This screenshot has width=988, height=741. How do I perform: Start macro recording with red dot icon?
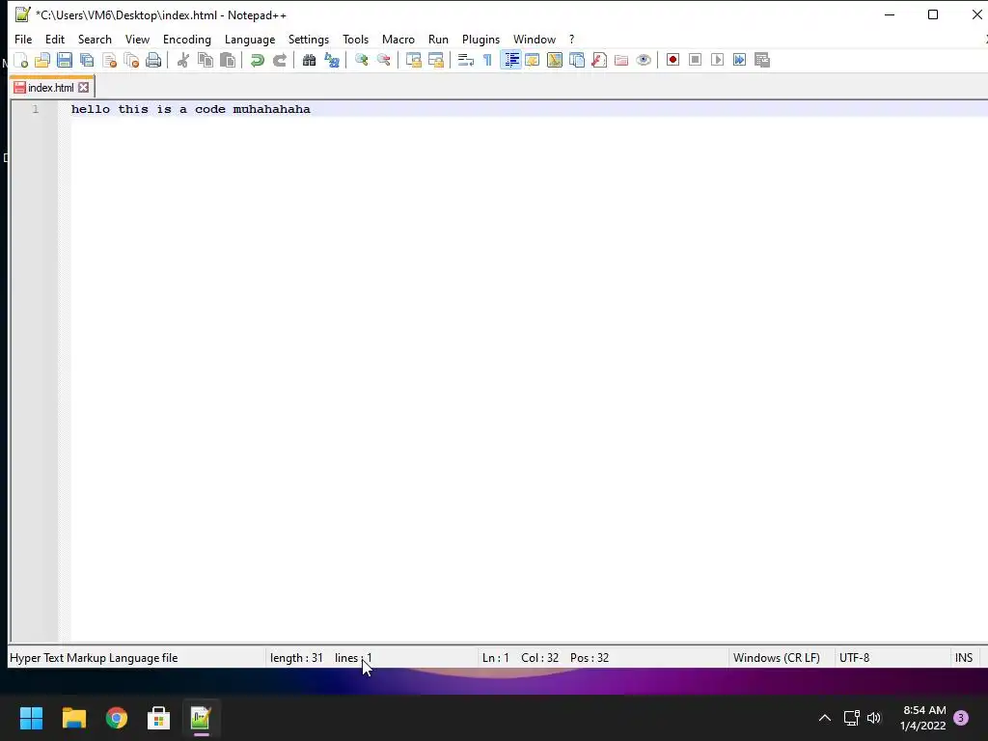[672, 60]
